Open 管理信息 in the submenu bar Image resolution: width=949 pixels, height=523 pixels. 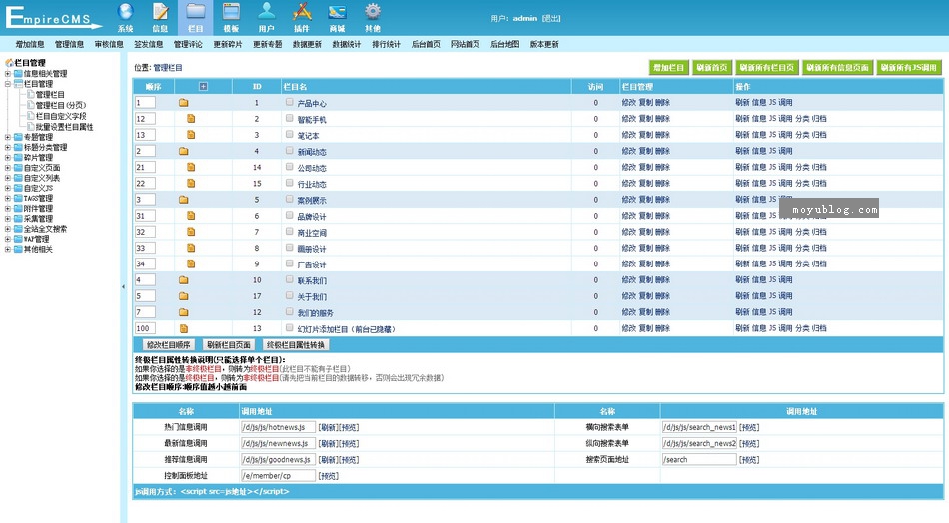coord(70,44)
